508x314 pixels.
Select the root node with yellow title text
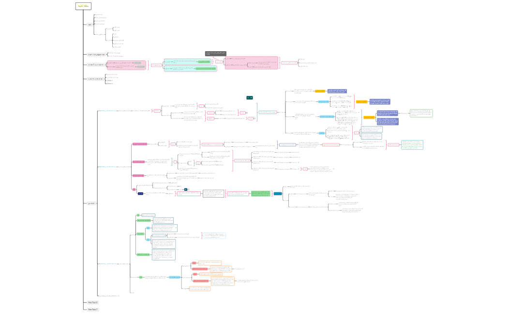(x=83, y=6)
